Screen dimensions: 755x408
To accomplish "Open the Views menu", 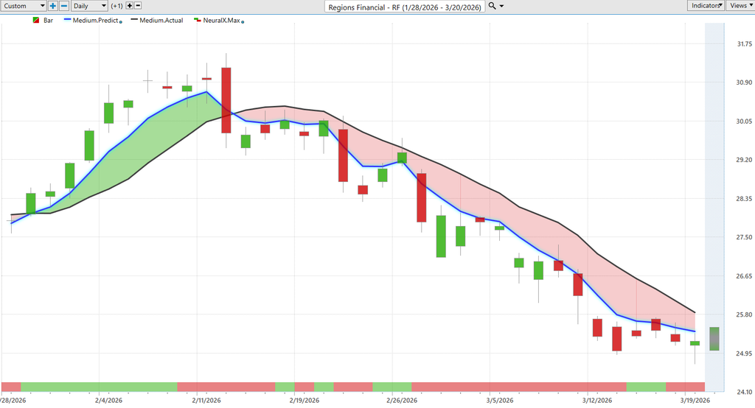I will point(740,6).
